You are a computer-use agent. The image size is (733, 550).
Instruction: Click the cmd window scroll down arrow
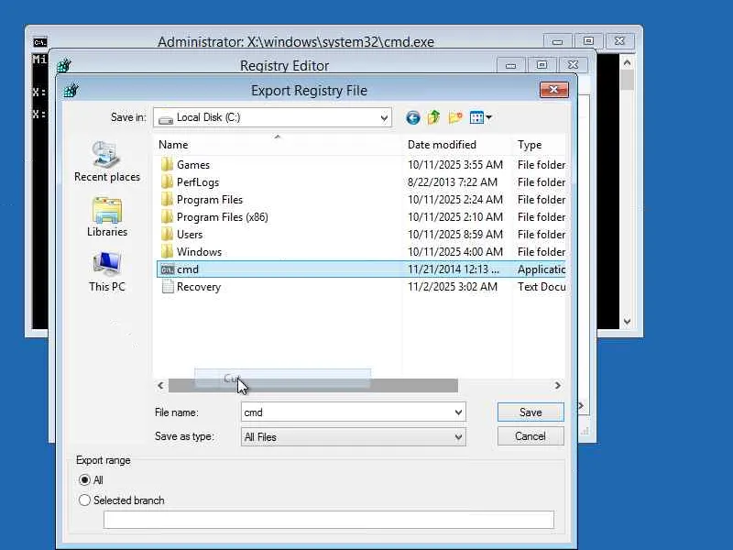[628, 322]
